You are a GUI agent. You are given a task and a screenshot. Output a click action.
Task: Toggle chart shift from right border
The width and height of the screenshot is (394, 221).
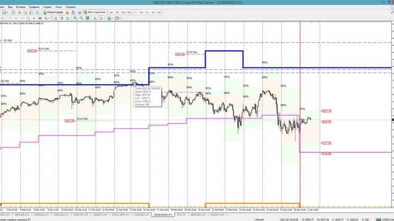pos(101,18)
